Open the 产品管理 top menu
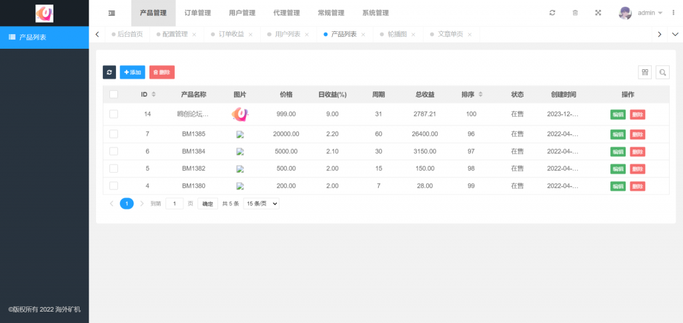 [153, 13]
